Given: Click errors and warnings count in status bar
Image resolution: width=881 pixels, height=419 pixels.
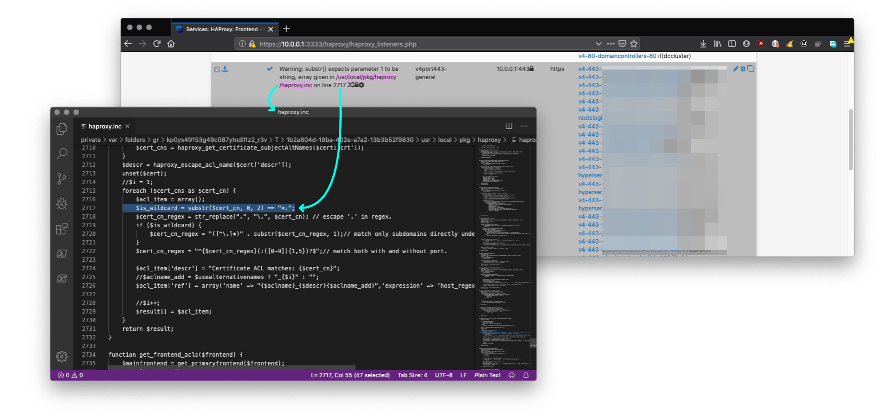Looking at the screenshot, I should pos(70,375).
